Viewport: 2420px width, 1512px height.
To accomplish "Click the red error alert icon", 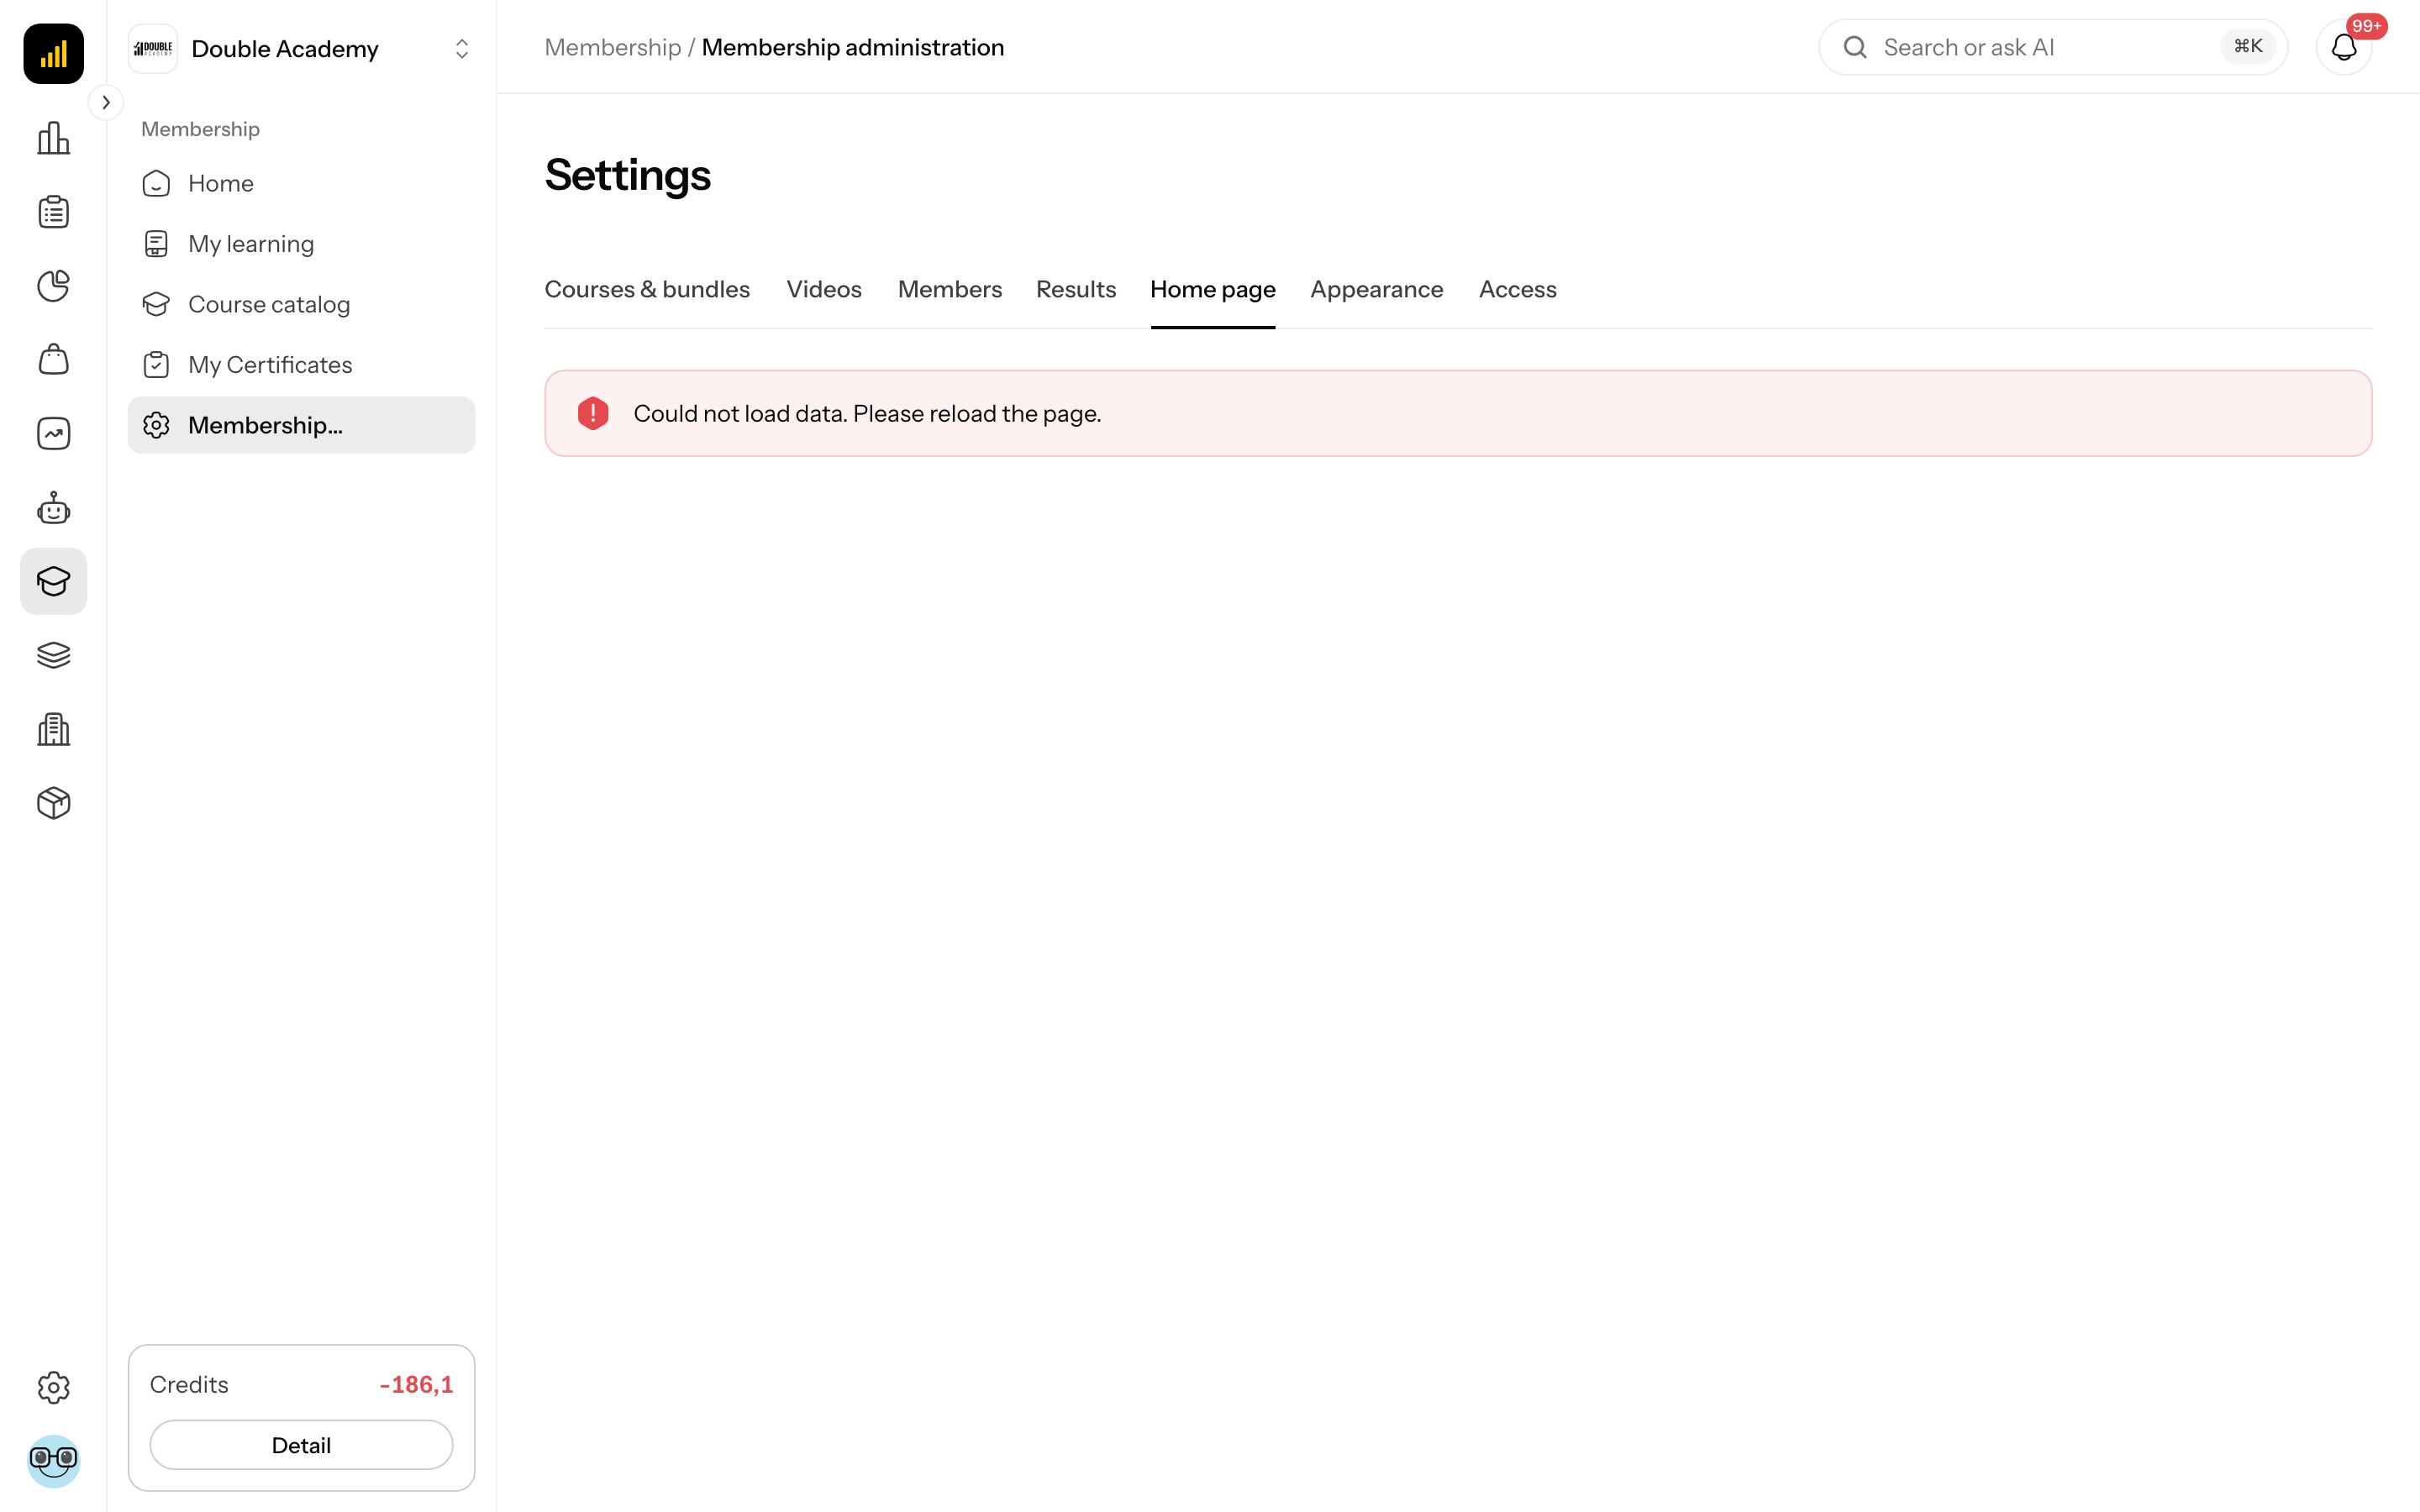I will tap(593, 413).
